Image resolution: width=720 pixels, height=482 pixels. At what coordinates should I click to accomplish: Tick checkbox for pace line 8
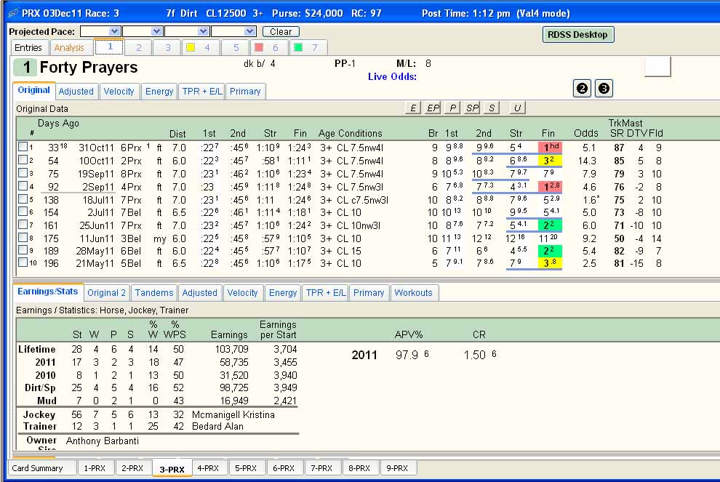23,237
